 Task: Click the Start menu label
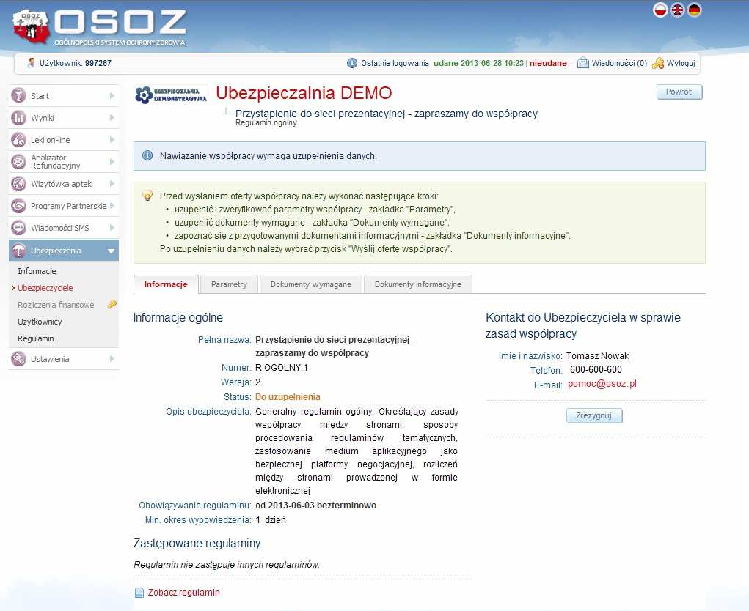click(40, 96)
